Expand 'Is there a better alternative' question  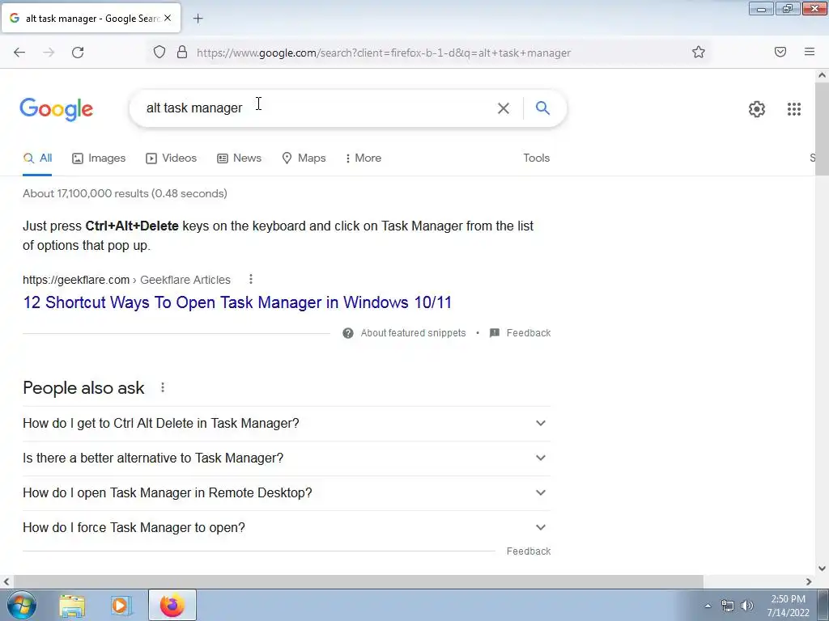click(287, 458)
